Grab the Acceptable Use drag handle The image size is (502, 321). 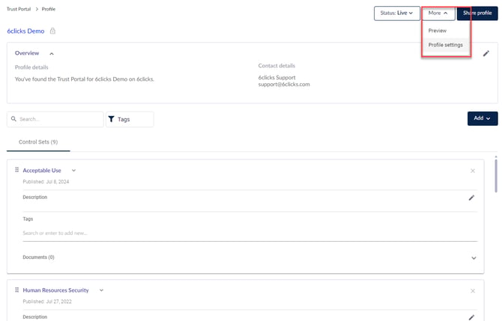16,171
